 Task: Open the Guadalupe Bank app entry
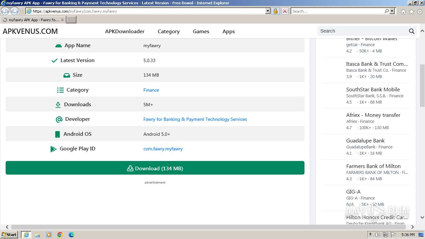(x=366, y=147)
